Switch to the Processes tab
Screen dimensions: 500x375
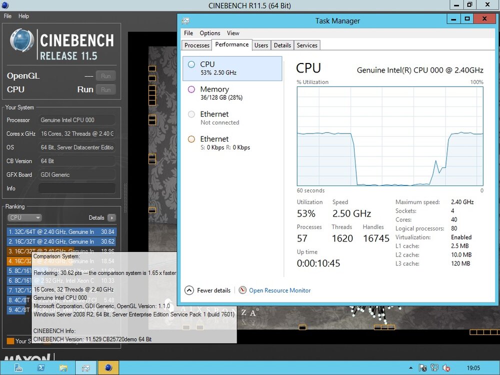(x=196, y=45)
